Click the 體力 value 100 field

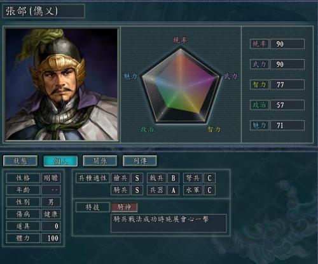[52, 238]
